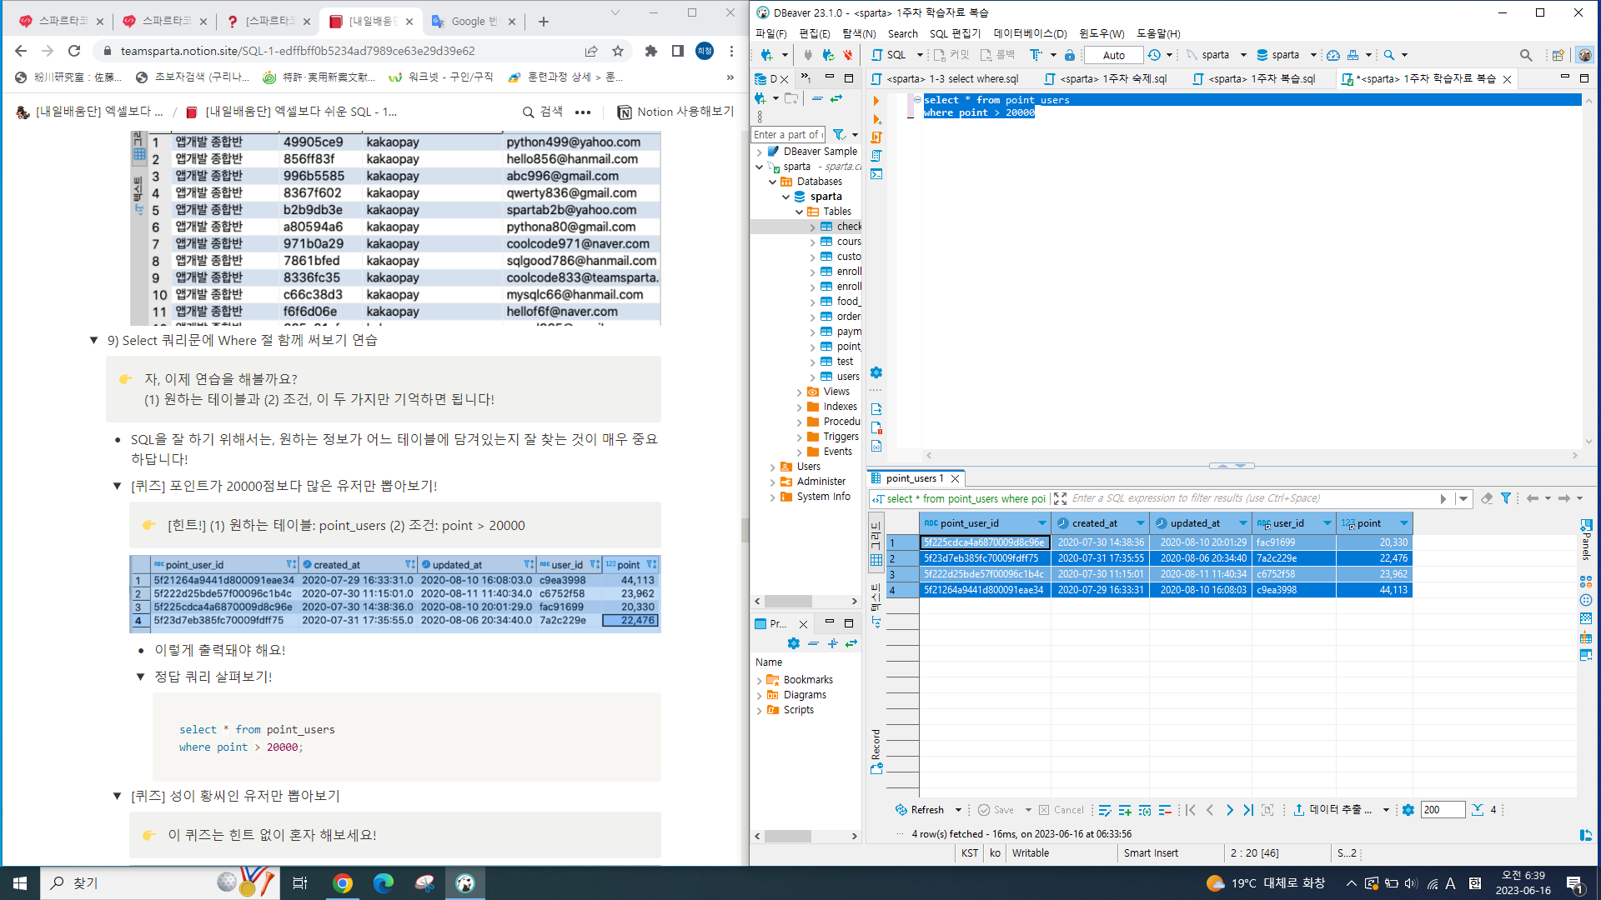Expand the Bookmarks project folder

(x=760, y=680)
